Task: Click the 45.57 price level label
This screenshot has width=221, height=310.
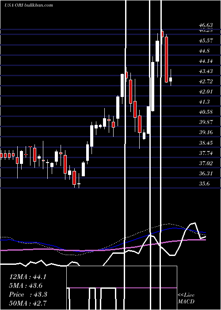Action: point(206,41)
